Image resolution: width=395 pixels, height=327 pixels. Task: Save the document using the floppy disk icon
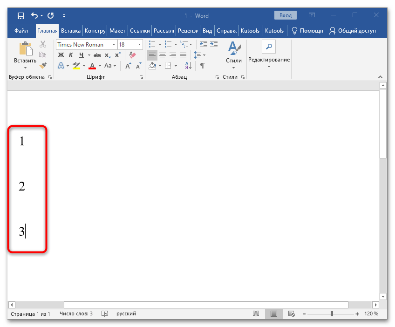coord(21,16)
